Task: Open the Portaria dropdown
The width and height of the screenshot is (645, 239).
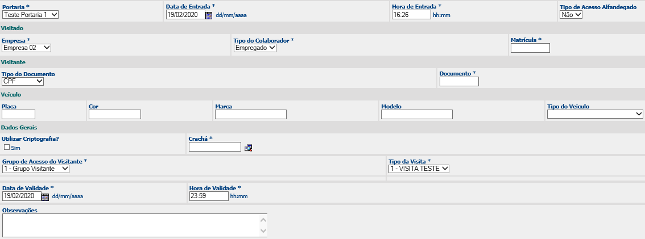Action: [x=31, y=15]
